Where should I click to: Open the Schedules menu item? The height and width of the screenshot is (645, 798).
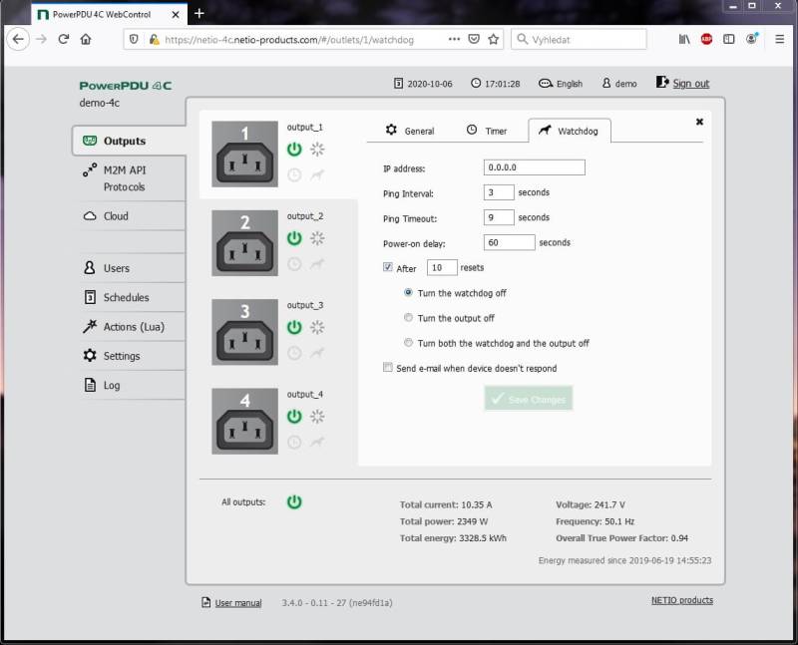click(126, 297)
